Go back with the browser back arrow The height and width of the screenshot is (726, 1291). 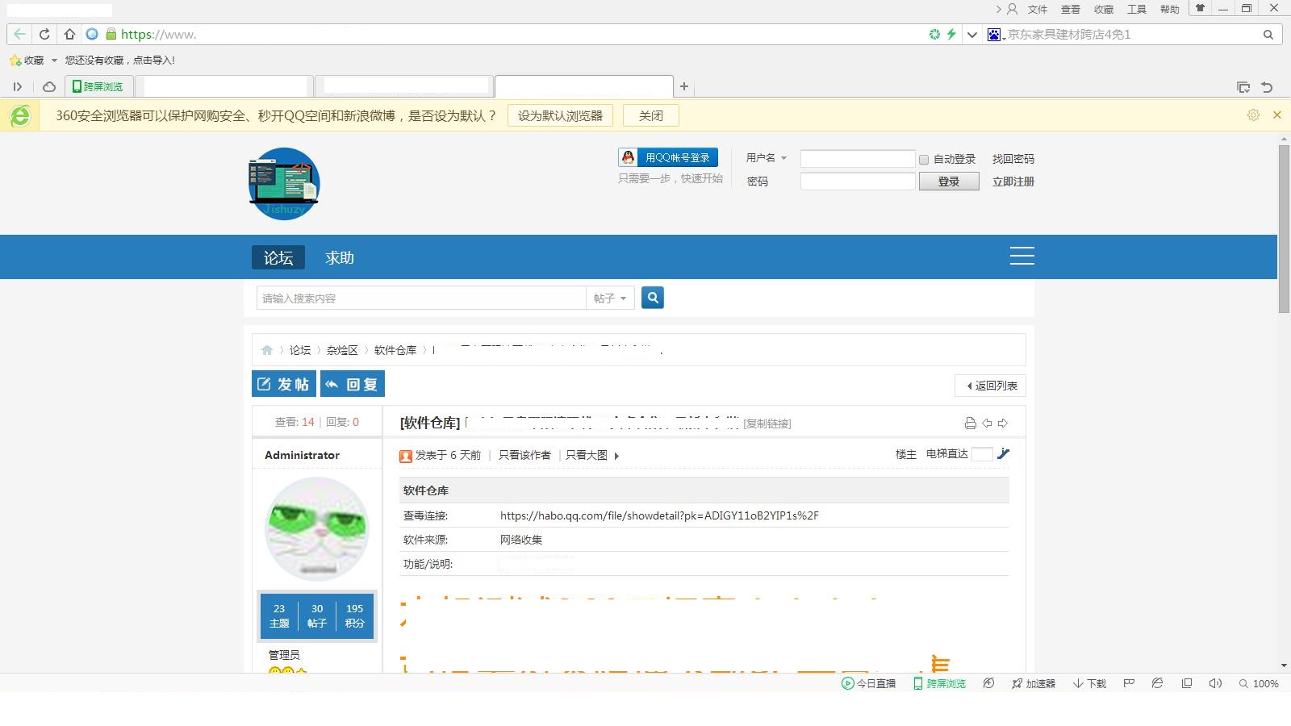click(x=19, y=34)
